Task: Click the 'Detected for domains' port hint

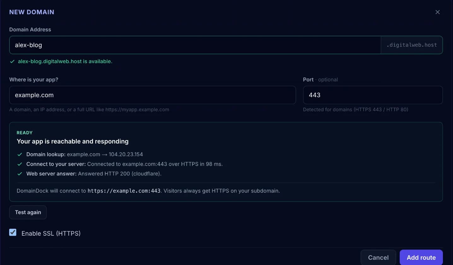Action: (356, 110)
